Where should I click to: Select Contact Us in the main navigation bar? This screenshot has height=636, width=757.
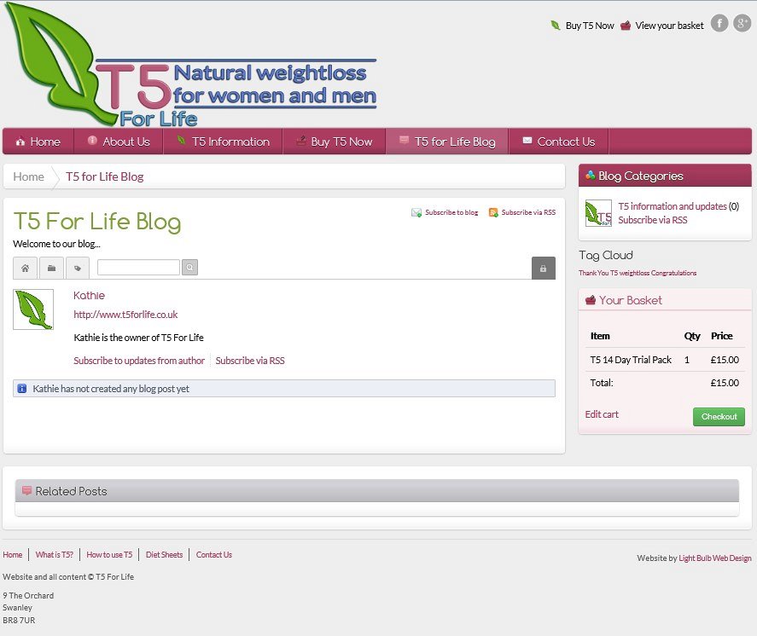point(558,142)
